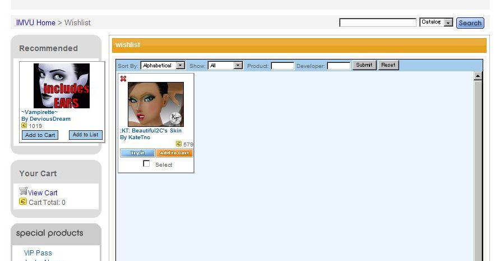Image resolution: width=500 pixels, height=261 pixels.
Task: Click the Wishlist breadcrumb text
Action: 77,22
